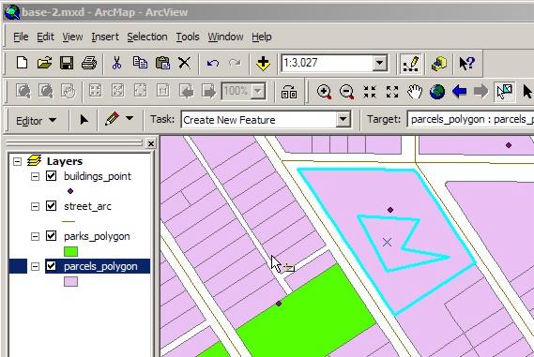Viewport: 534px width, 357px height.
Task: Open the map scale dropdown
Action: (379, 63)
